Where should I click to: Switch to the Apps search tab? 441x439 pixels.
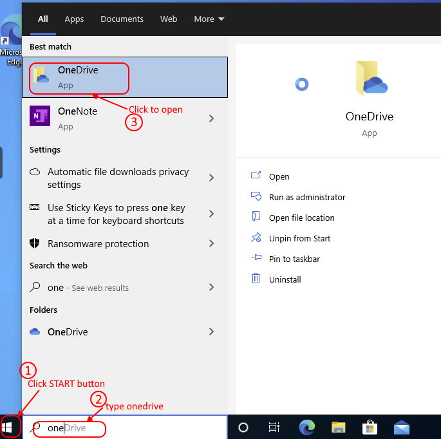pos(74,19)
